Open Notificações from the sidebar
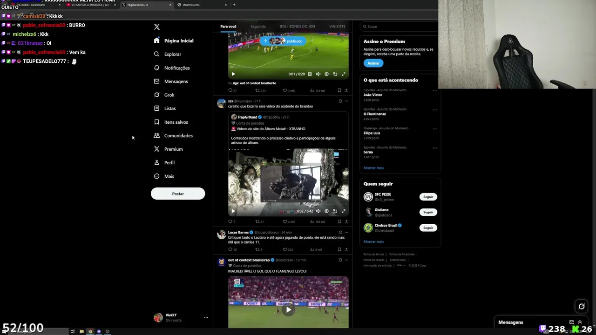This screenshot has height=335, width=596. (172, 68)
